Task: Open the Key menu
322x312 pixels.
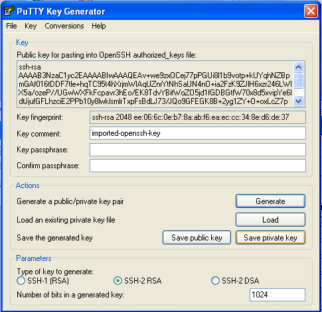Action: click(31, 26)
